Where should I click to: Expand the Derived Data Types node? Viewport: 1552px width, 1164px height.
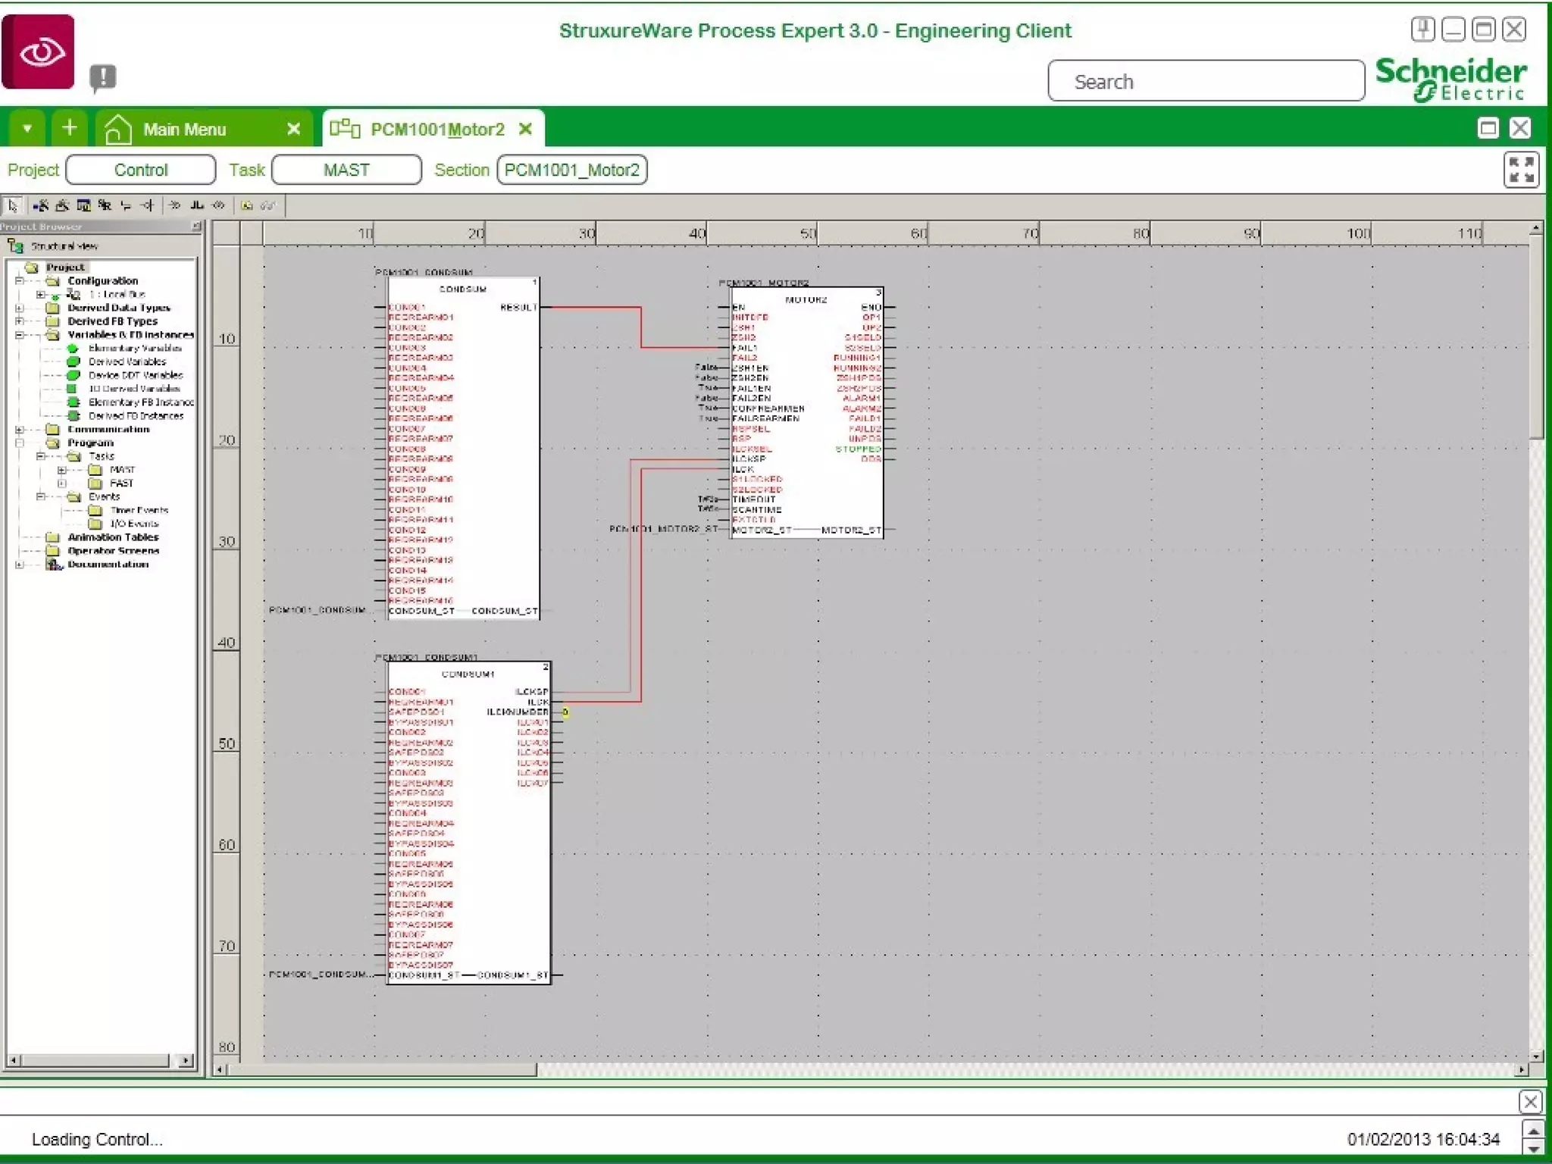[20, 308]
